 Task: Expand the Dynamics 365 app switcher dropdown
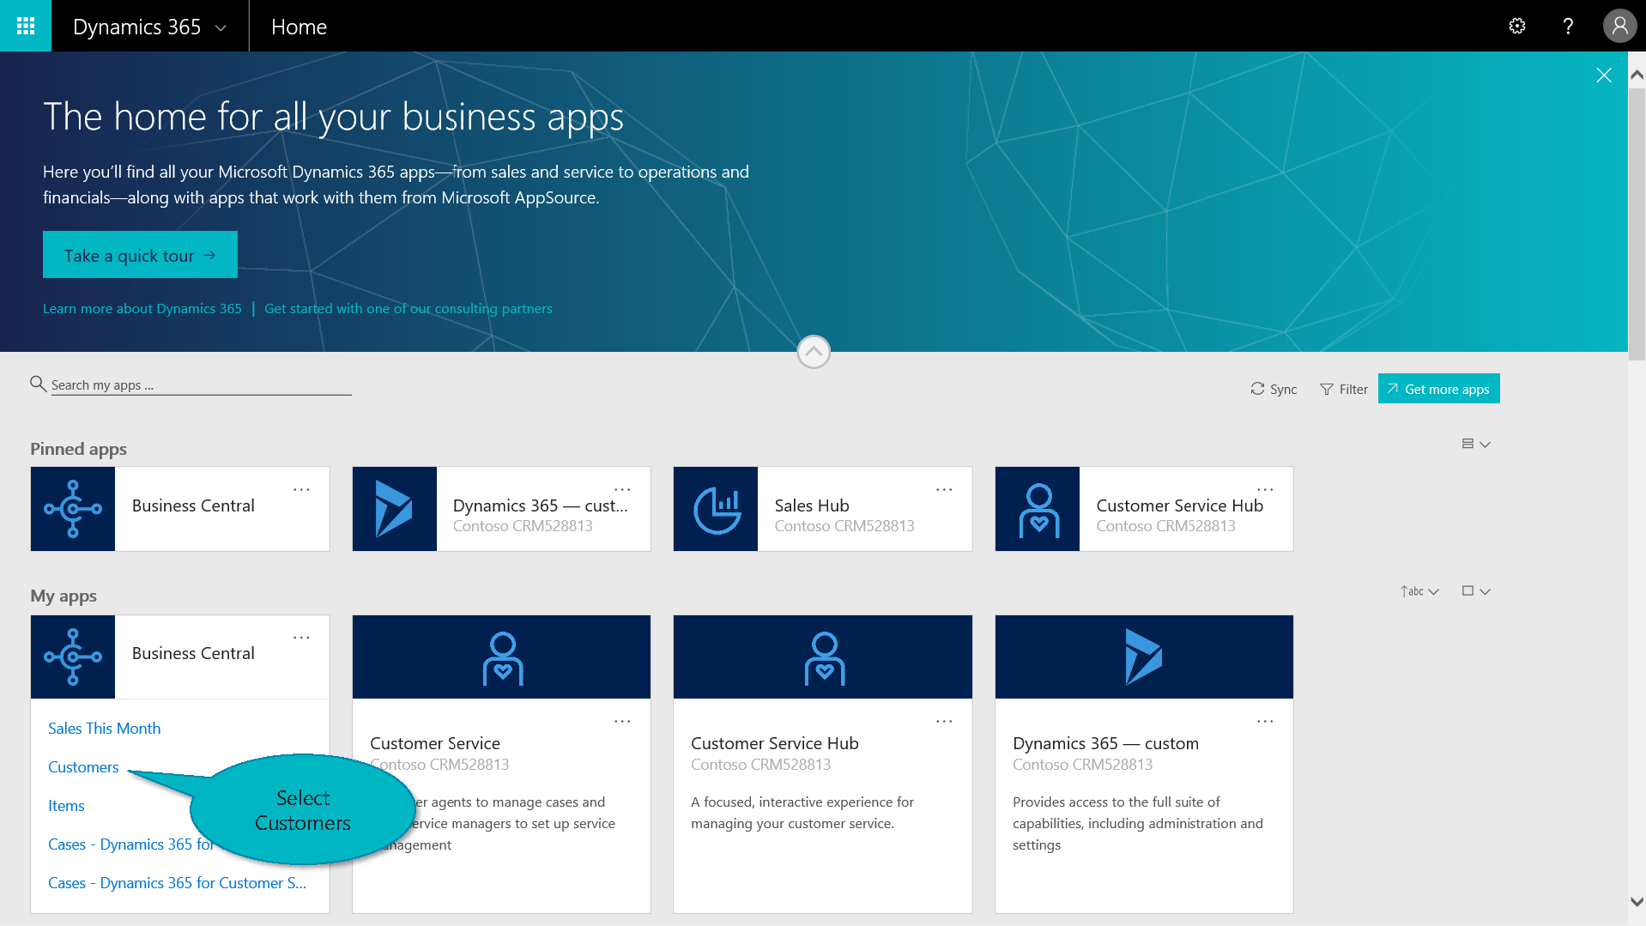pyautogui.click(x=221, y=27)
